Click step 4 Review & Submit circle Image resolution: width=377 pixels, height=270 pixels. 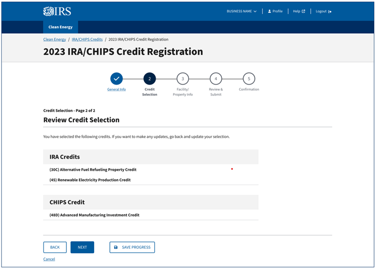(216, 79)
